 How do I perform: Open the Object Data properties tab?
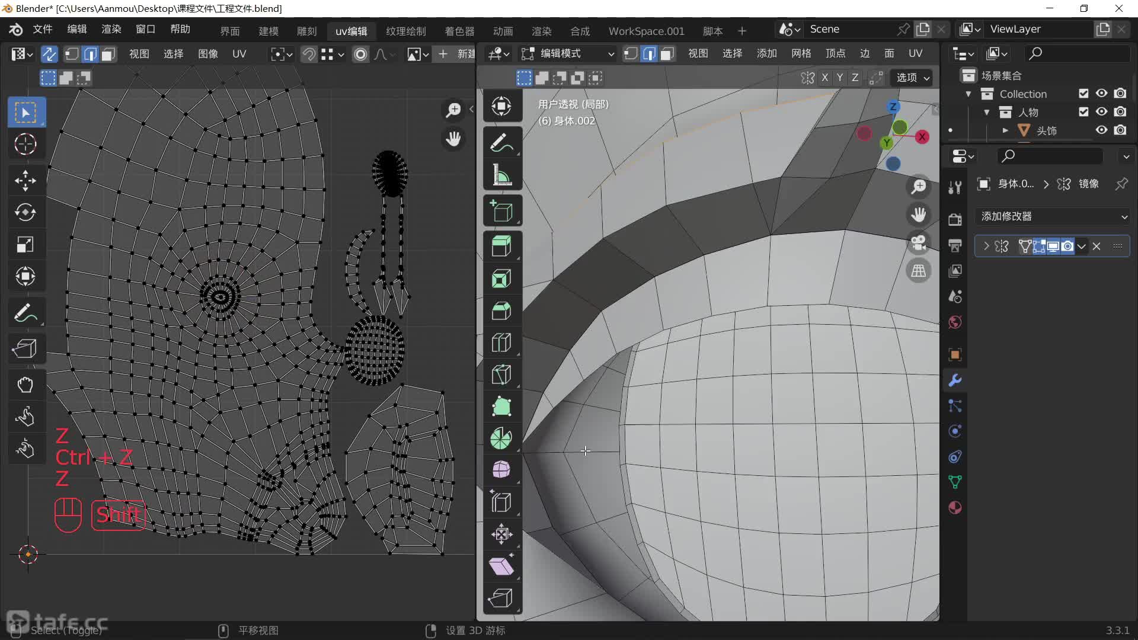(955, 482)
